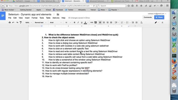Go to the browser home page
Viewport: 178px width, 100px height.
click(x=141, y=6)
